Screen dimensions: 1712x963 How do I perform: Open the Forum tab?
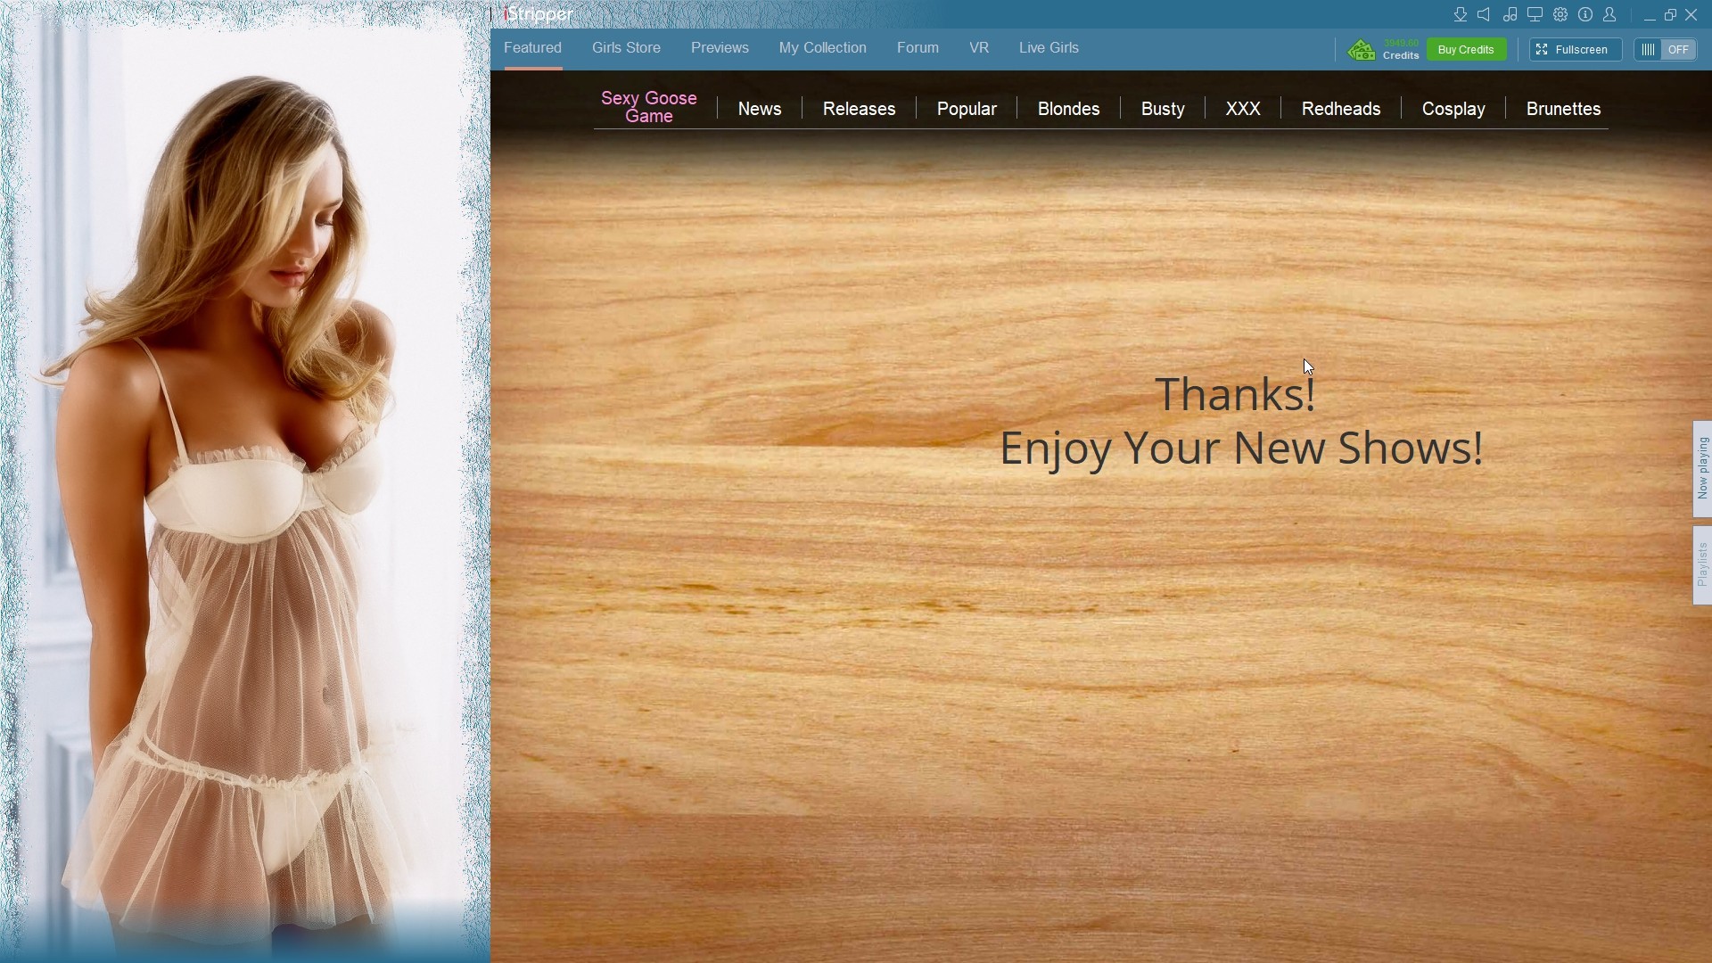point(918,48)
